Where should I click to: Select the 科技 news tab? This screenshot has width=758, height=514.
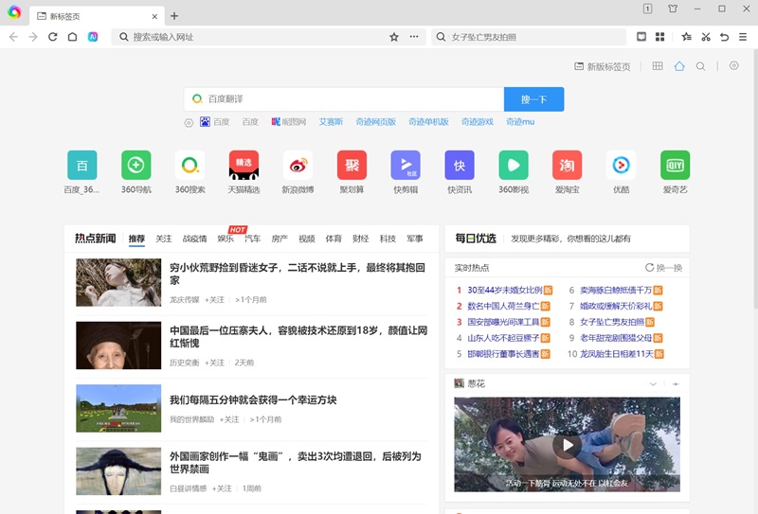388,239
